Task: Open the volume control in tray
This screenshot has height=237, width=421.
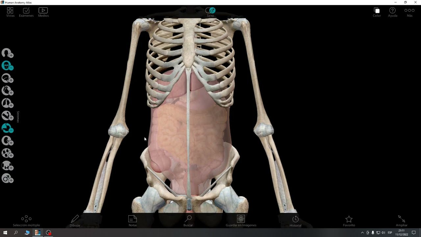Action: (383, 233)
